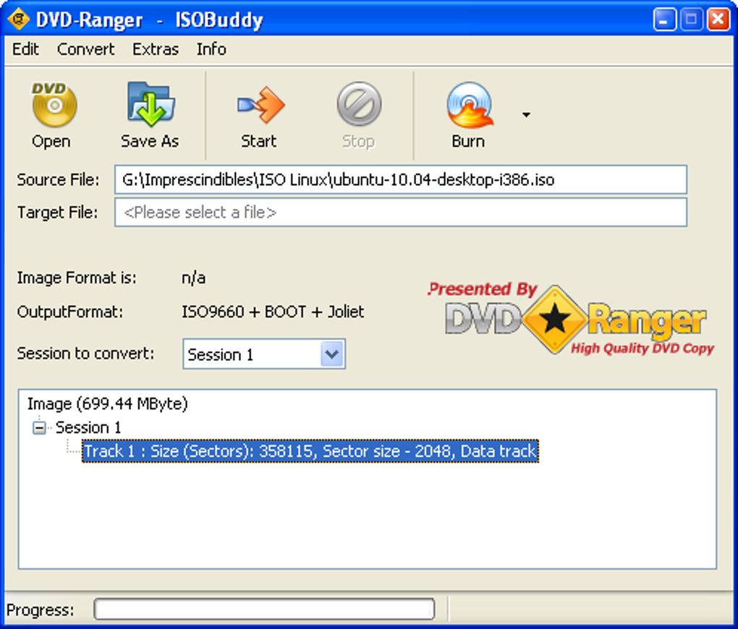Collapse the Session 1 tree node
This screenshot has width=738, height=629.
[40, 427]
